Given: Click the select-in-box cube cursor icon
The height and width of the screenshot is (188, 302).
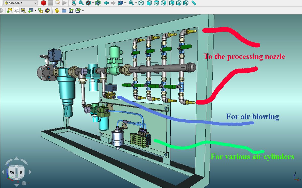Looking at the screenshot, I should (98, 3).
